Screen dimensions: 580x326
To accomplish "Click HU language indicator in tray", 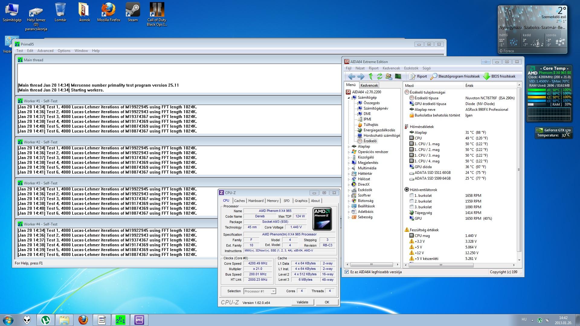I will [x=524, y=319].
